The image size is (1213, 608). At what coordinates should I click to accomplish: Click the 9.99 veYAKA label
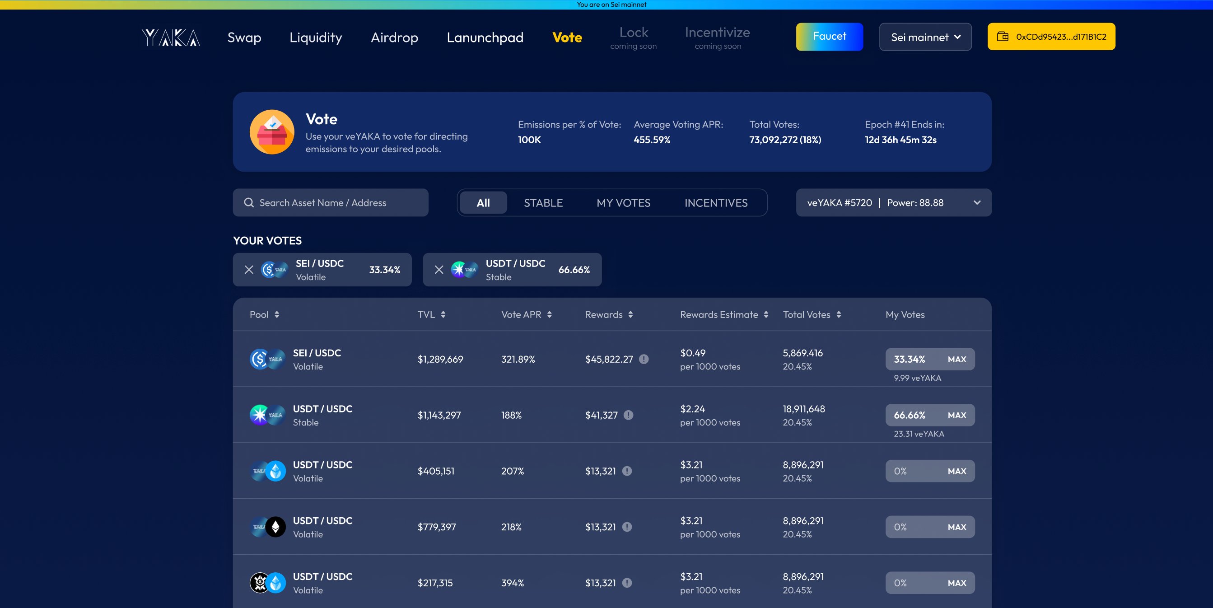(x=917, y=378)
